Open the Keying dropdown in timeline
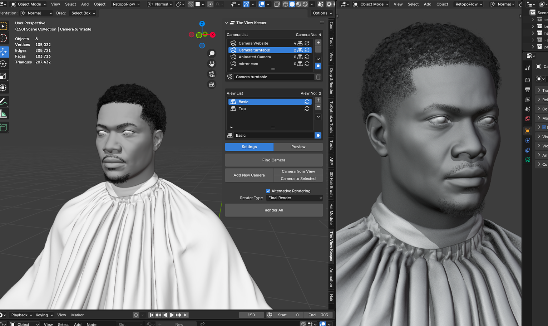This screenshot has height=326, width=548. 44,315
